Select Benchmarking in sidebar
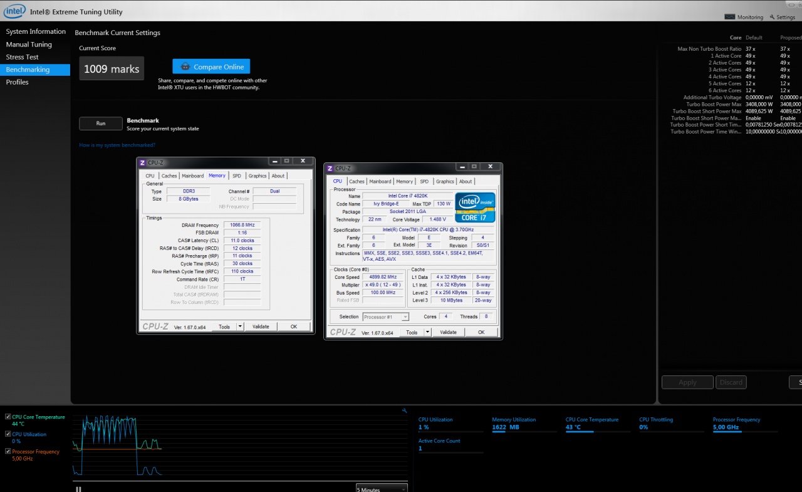The image size is (802, 492). (35, 70)
